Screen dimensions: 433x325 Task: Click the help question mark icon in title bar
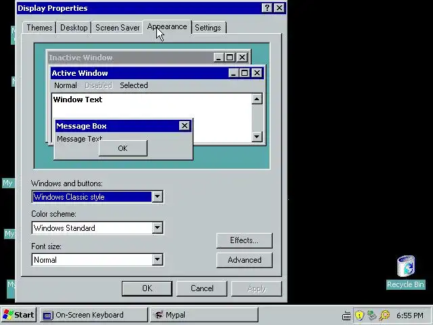tap(267, 8)
